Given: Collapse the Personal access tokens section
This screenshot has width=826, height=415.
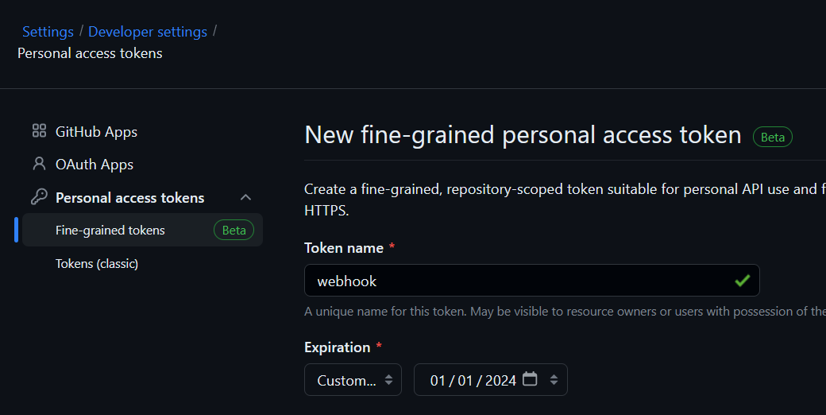Looking at the screenshot, I should [246, 197].
